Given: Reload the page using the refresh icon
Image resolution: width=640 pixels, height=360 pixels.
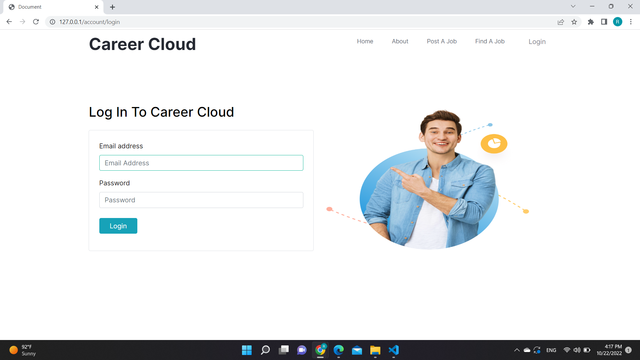Looking at the screenshot, I should (36, 22).
